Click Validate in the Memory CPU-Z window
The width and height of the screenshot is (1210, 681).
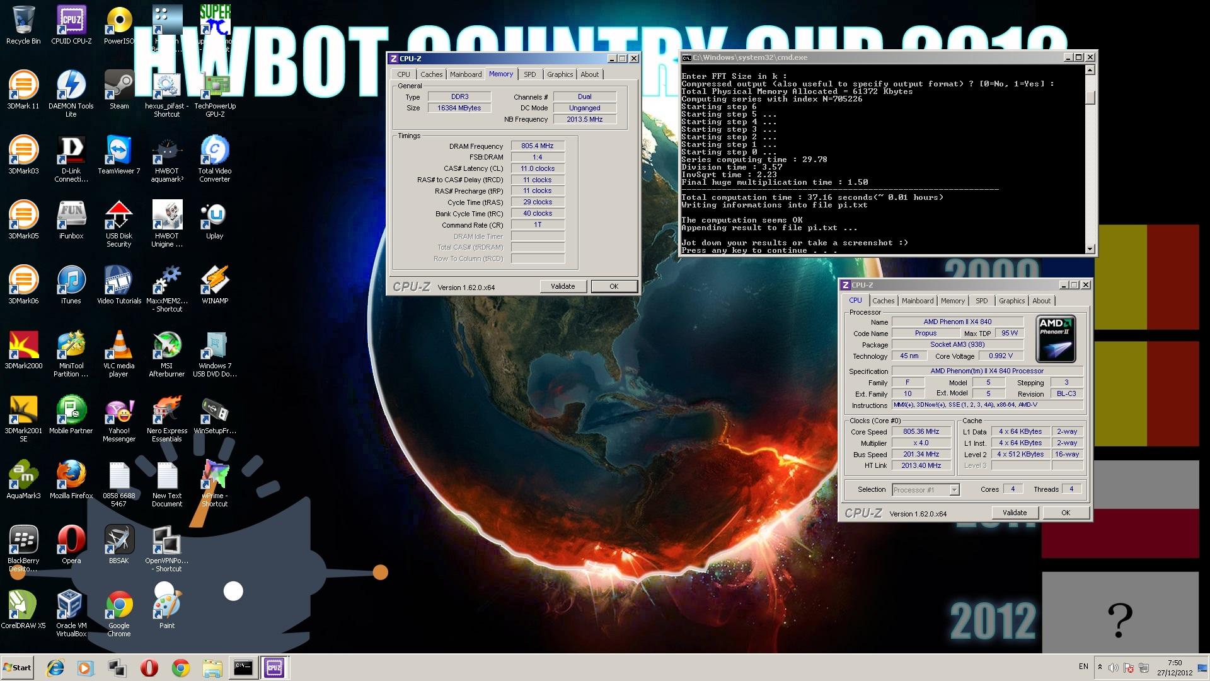(563, 286)
